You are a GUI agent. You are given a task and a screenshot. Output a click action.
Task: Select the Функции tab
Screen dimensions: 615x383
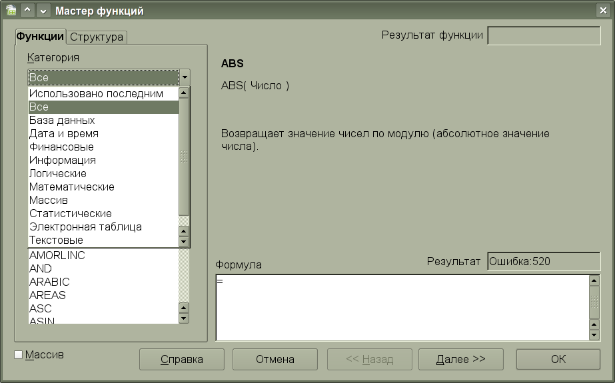40,37
